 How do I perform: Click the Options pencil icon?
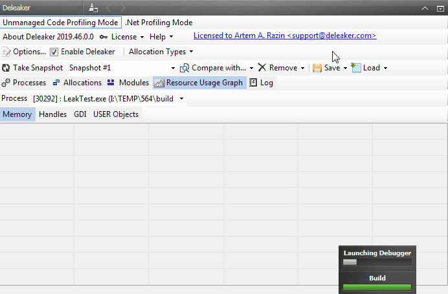pos(6,52)
